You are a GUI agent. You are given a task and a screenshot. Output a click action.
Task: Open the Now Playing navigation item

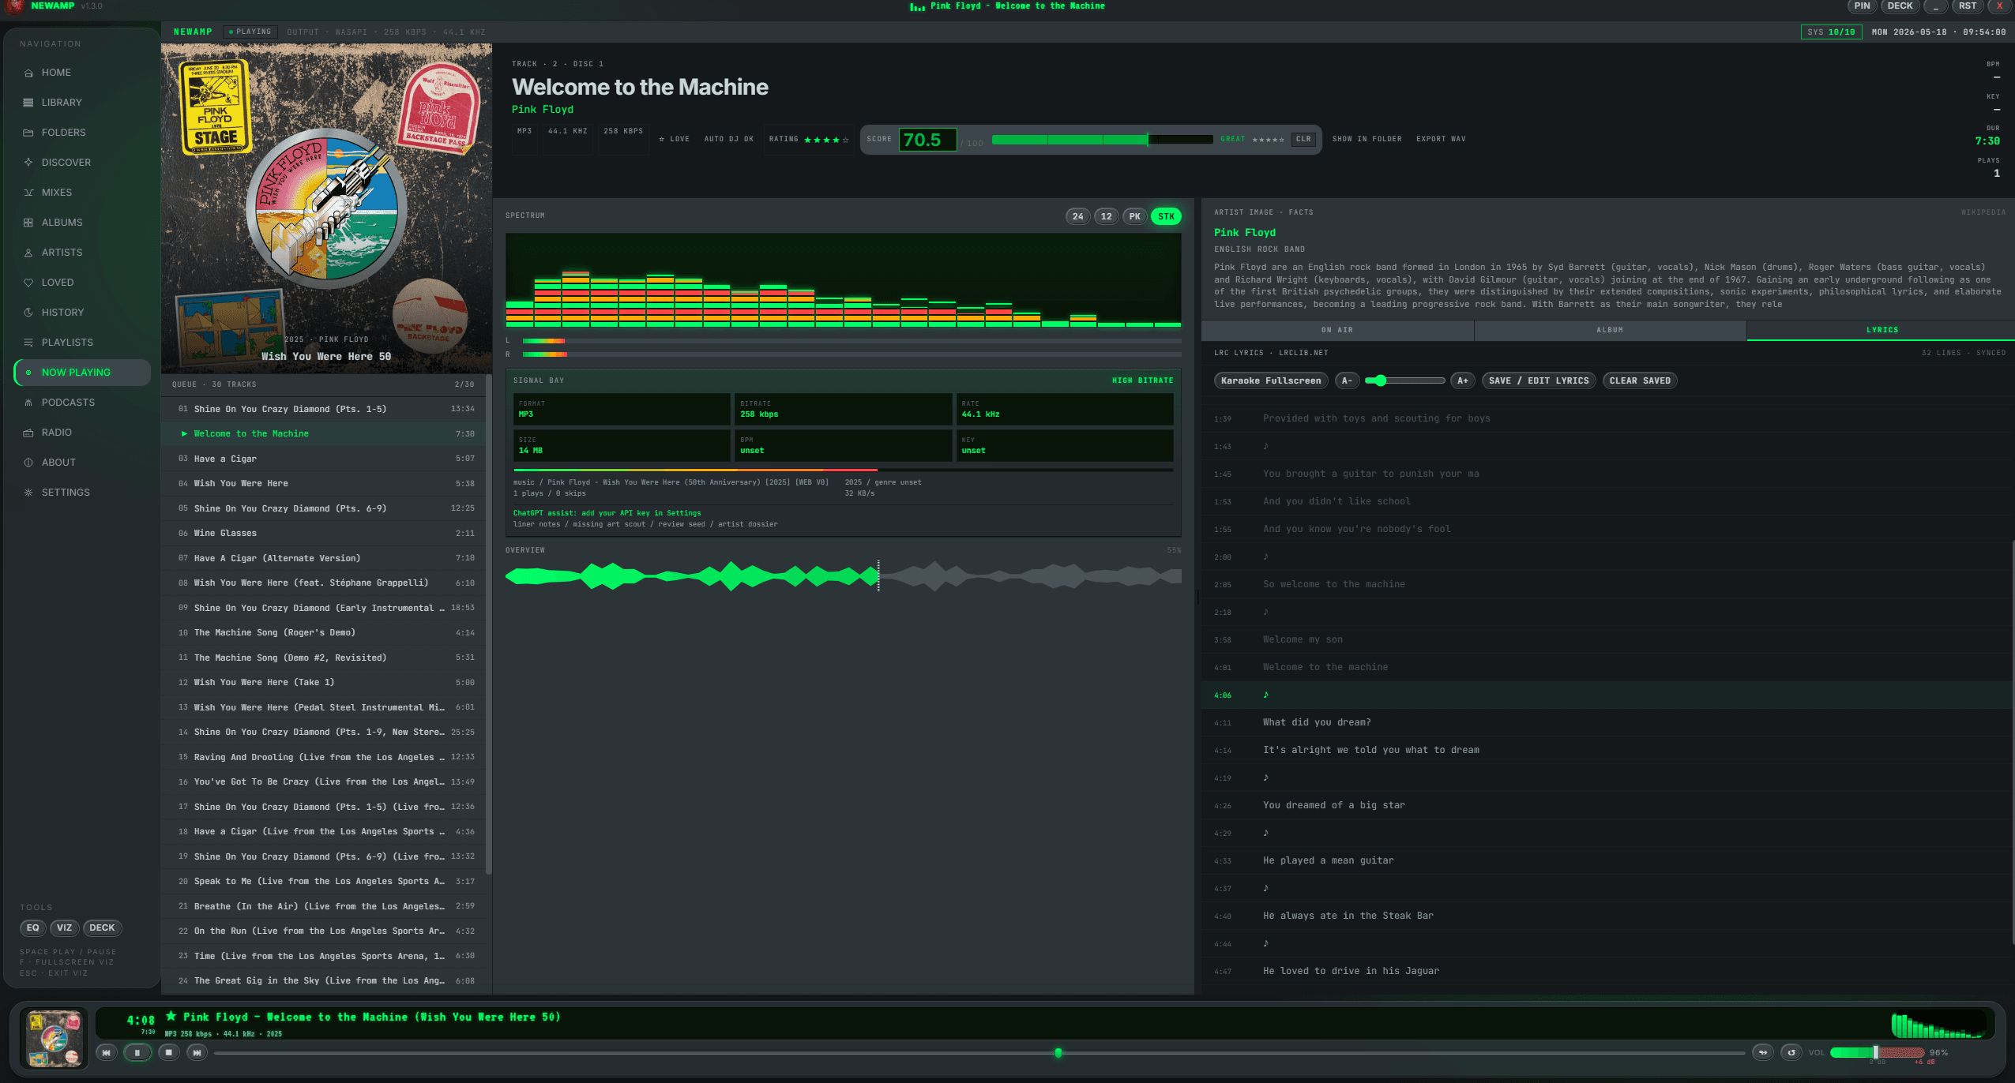point(82,373)
